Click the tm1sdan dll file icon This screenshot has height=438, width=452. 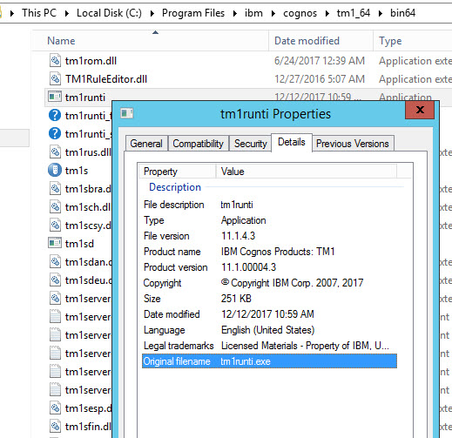[x=55, y=262]
